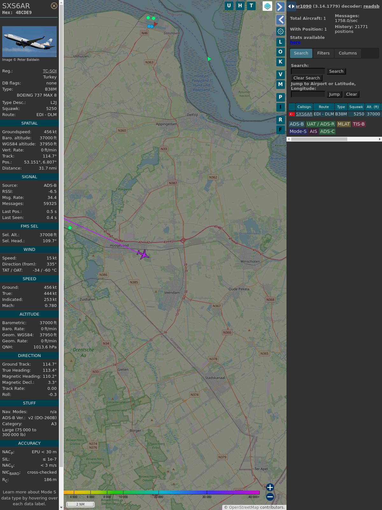382x510 pixels.
Task: Click the info panel vertical scrollbar
Action: click(x=61, y=236)
